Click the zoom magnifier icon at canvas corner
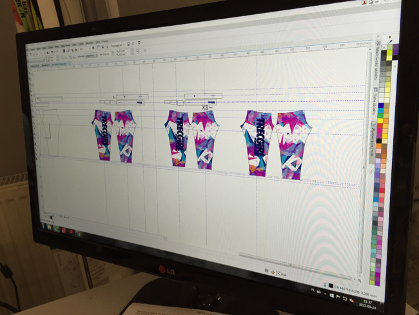 (x=360, y=280)
